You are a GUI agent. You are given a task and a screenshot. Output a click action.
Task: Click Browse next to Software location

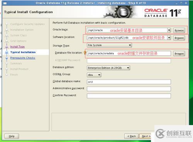click(179, 38)
